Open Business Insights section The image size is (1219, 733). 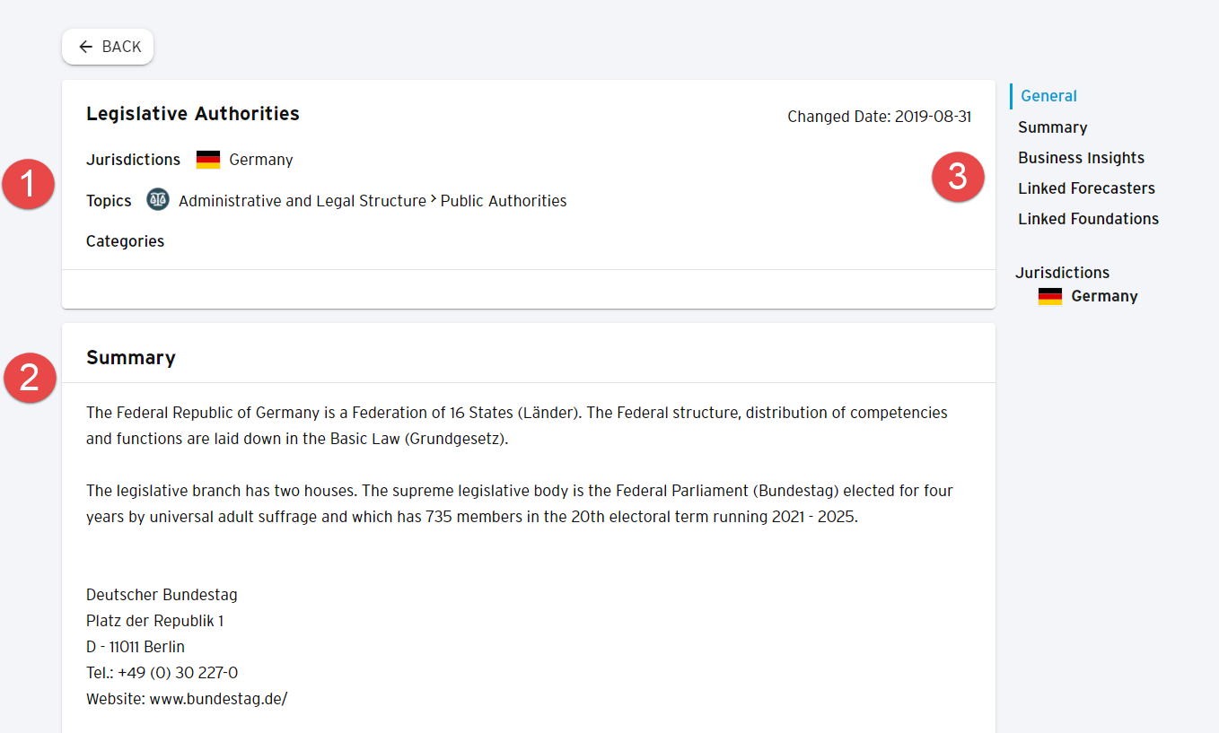(x=1081, y=158)
